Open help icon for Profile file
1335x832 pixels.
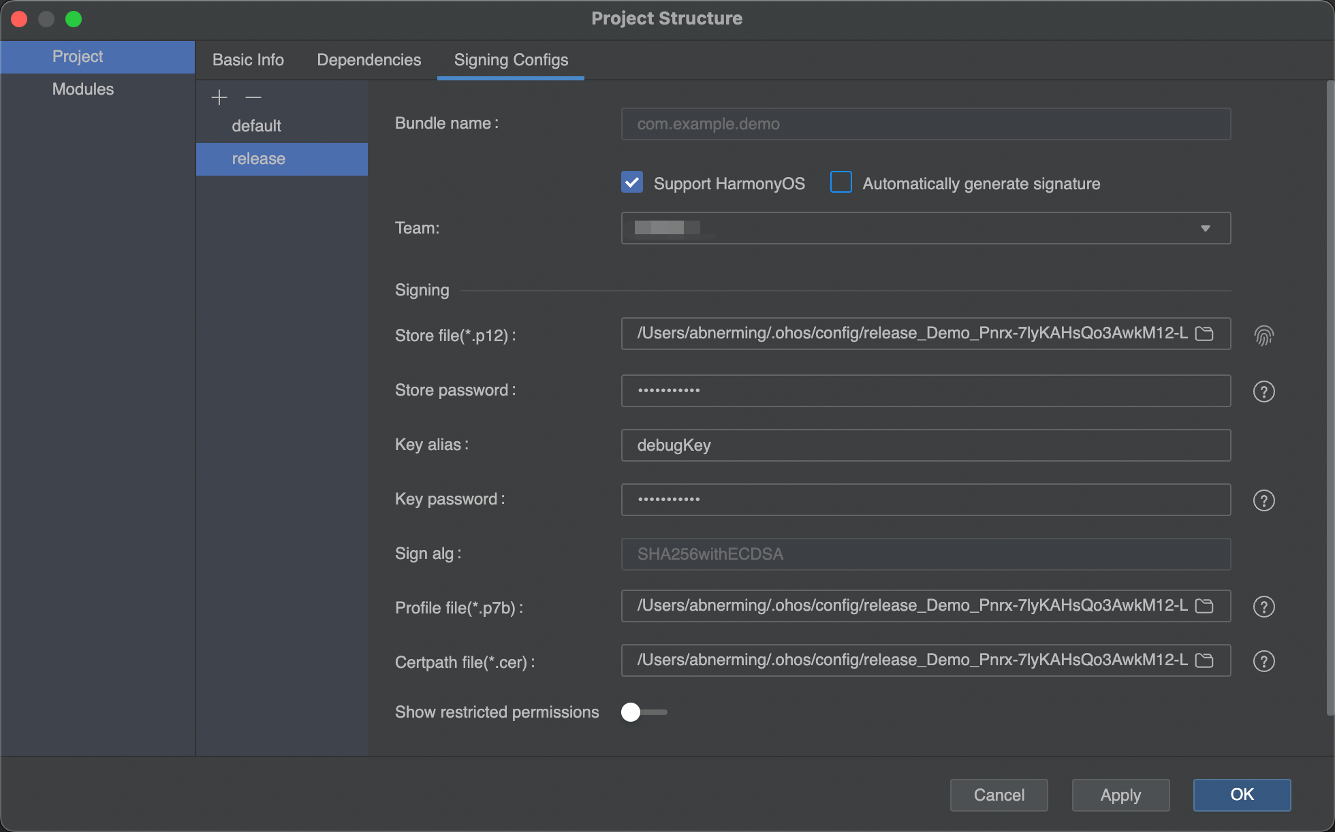pos(1263,607)
